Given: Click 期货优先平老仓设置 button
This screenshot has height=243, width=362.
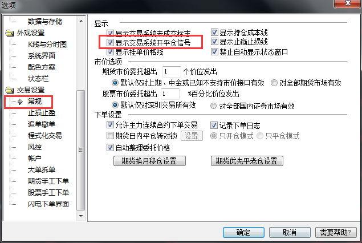Looking at the screenshot, I should coord(247,161).
